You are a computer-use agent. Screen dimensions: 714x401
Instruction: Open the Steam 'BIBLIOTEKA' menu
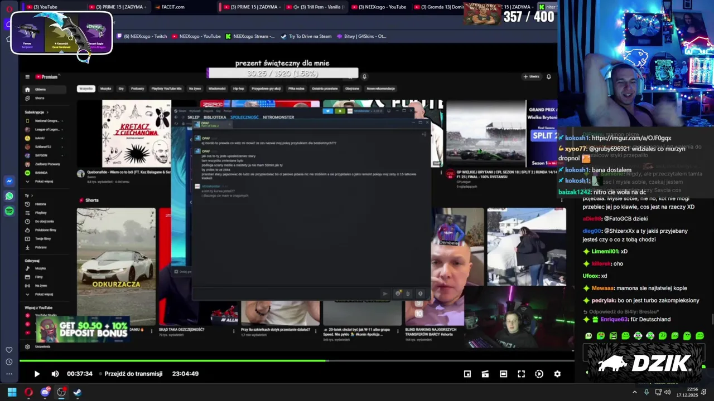coord(215,118)
